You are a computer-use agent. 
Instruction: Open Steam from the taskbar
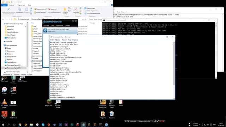click(x=54, y=125)
